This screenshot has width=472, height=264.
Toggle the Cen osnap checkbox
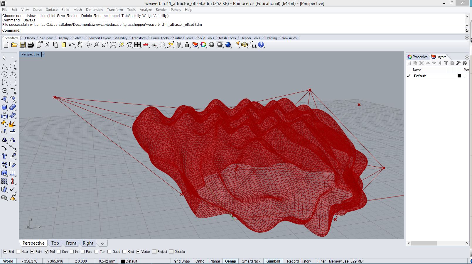pos(59,252)
